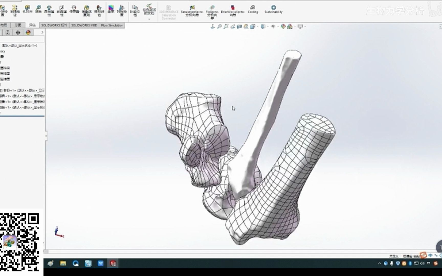Image resolution: width=442 pixels, height=276 pixels.
Task: Click the Hide/Show Items eye icon
Action: (x=273, y=26)
